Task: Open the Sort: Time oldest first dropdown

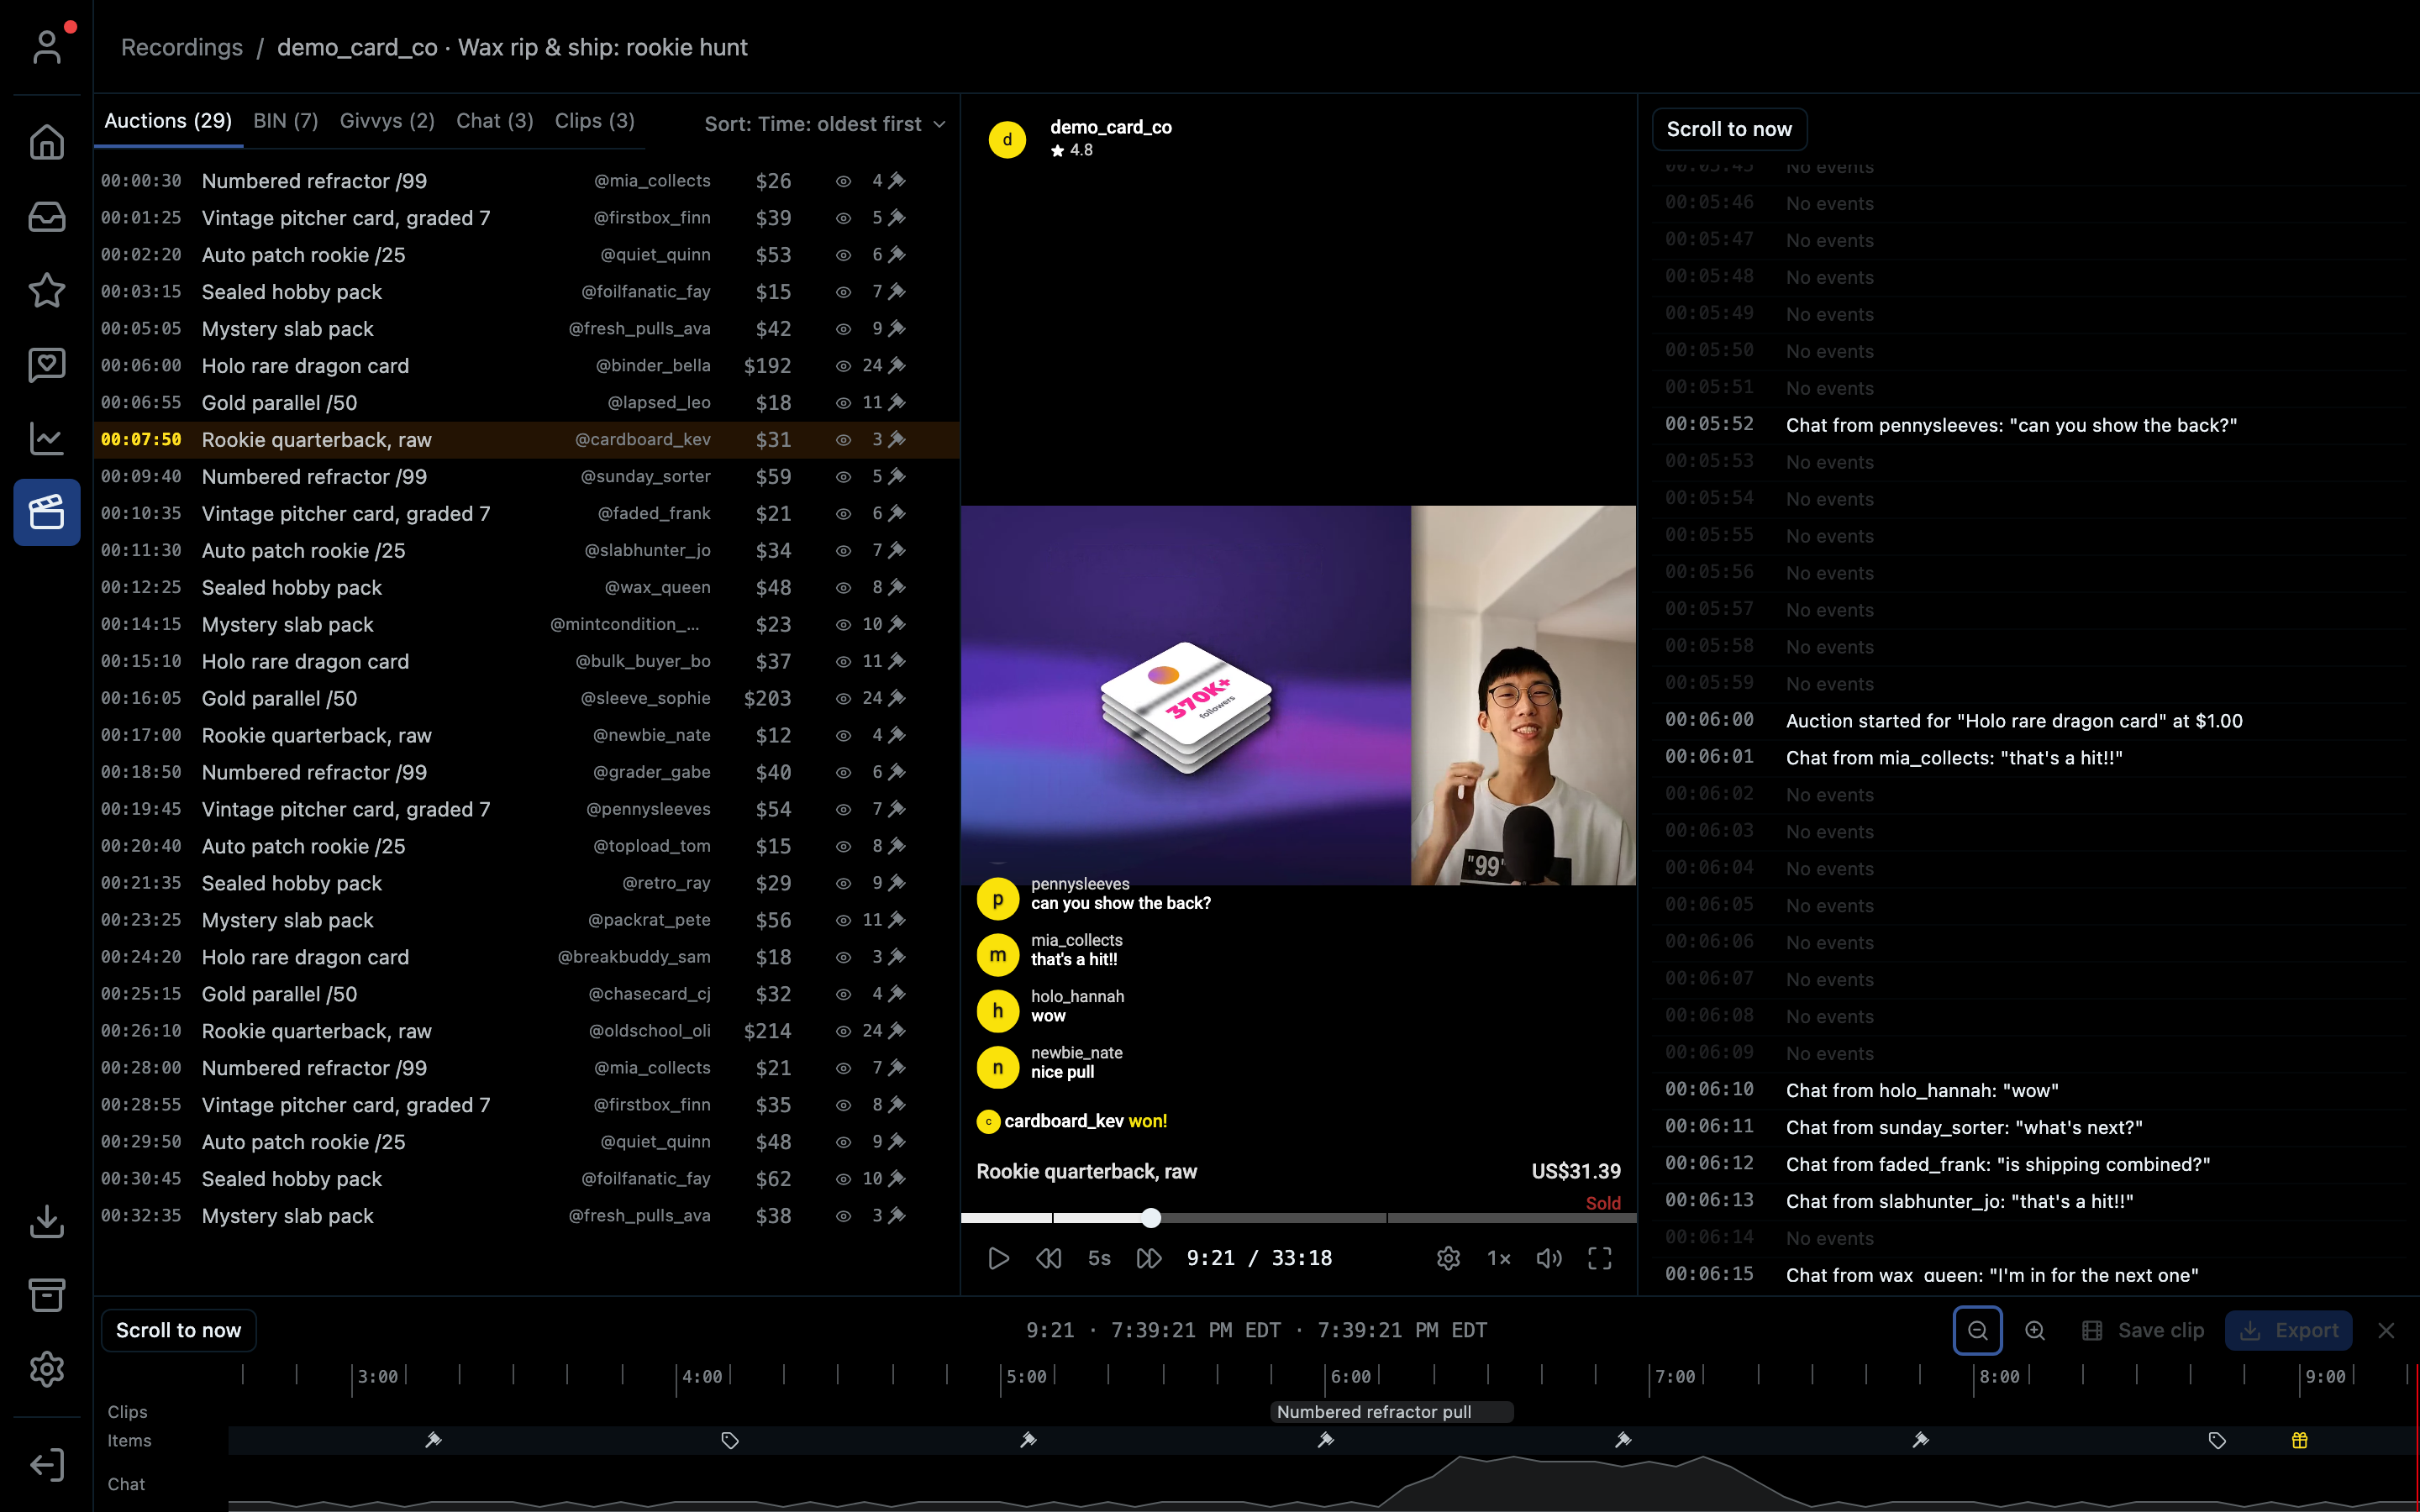Action: click(x=824, y=124)
